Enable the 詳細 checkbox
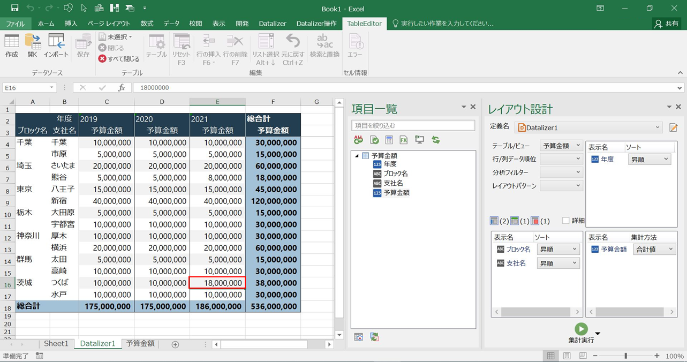Viewport: 687px width, 362px height. [566, 221]
